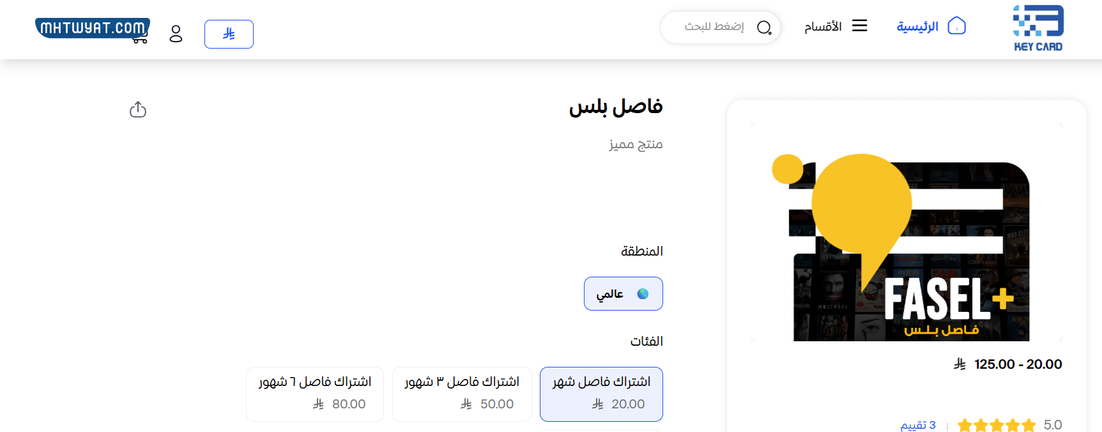Select the عالمي region option

[x=623, y=293]
